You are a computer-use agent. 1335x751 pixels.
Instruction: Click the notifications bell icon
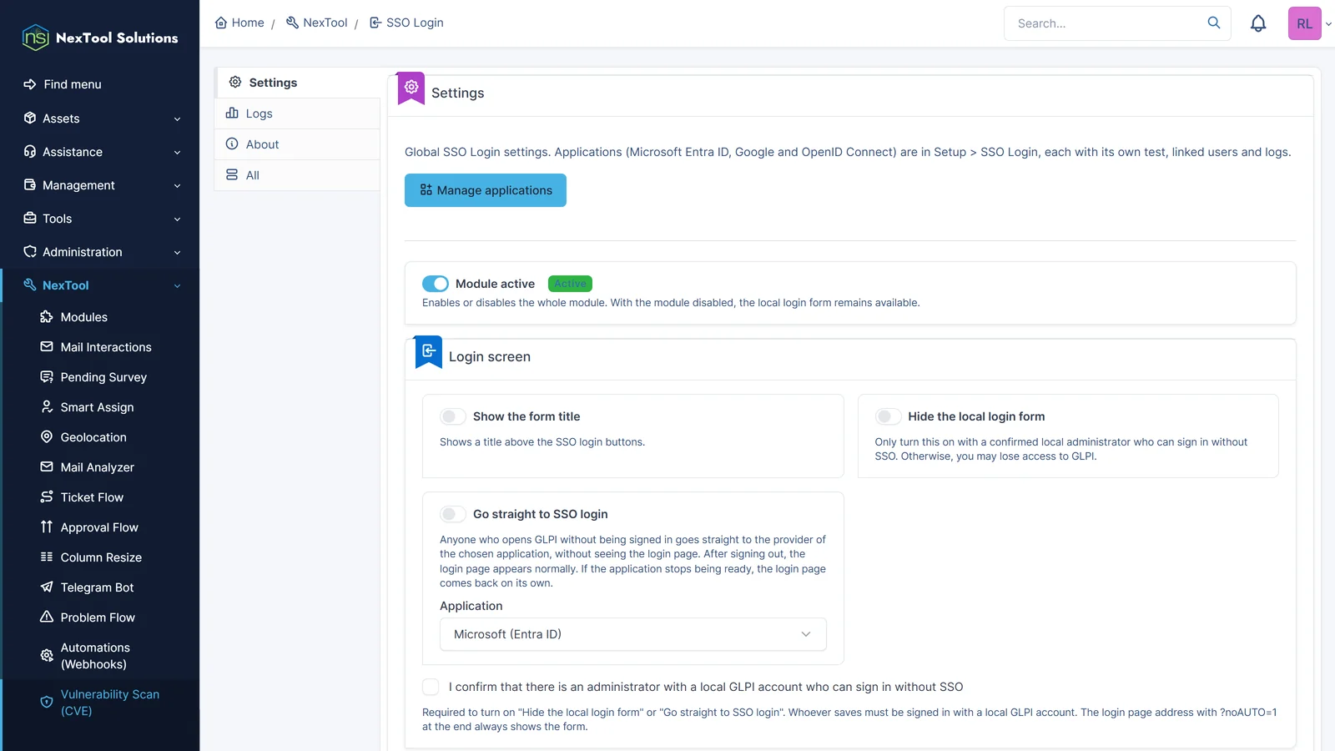1258,23
